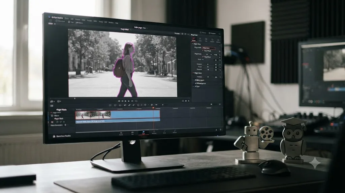
Task: Open the dropdown beside the viewer clip title
Action: click(131, 30)
